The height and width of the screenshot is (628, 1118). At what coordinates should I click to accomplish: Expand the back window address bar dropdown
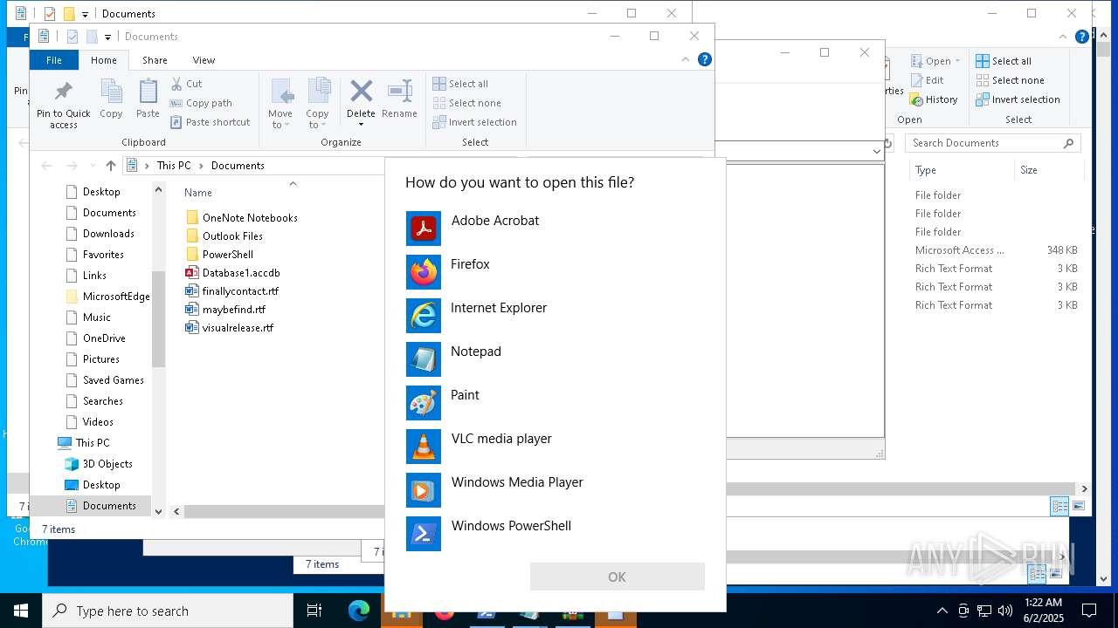click(x=876, y=151)
